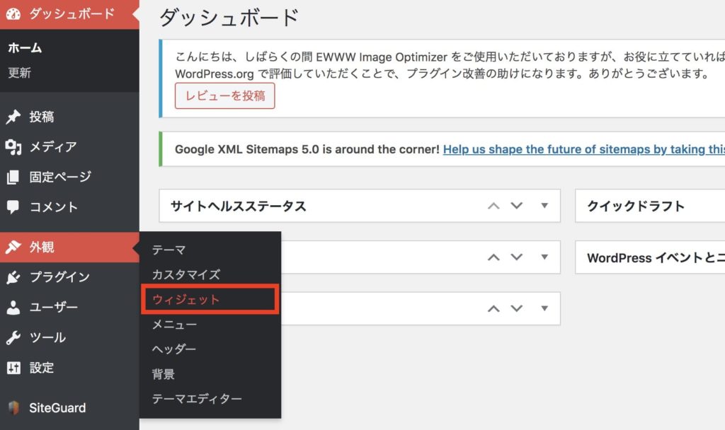Click the Dashboard gauge icon
Viewport: 725px width, 430px height.
[13, 14]
